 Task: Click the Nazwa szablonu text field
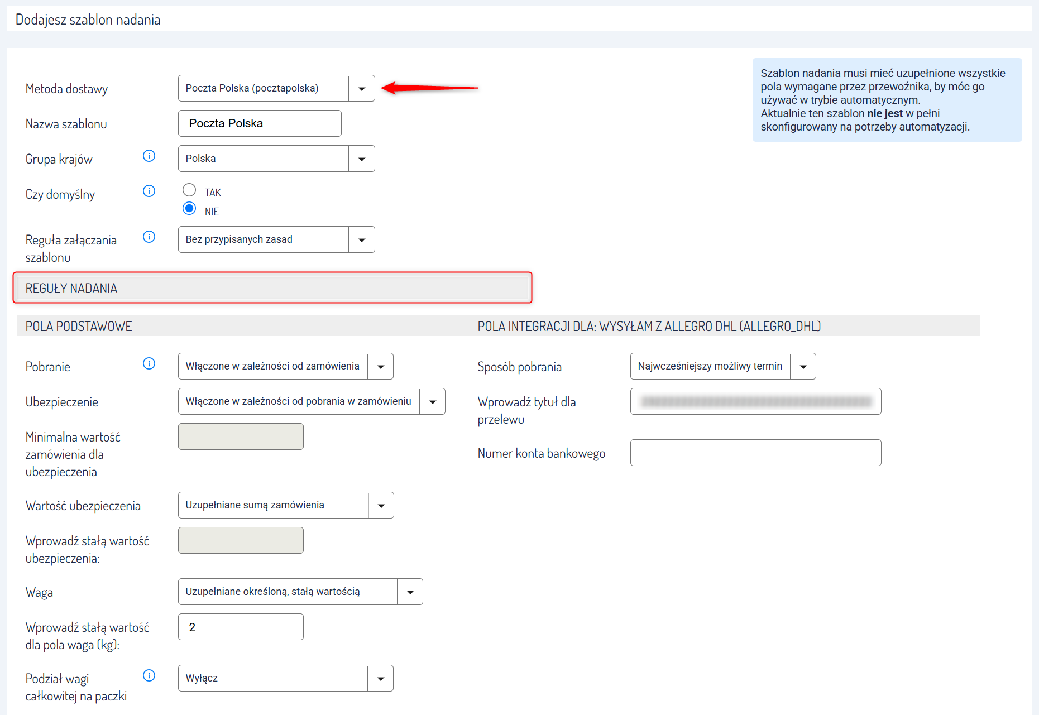pos(260,123)
